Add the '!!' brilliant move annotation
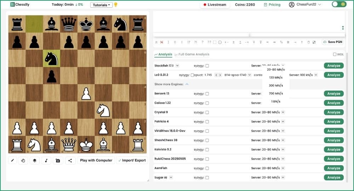 coord(175,42)
